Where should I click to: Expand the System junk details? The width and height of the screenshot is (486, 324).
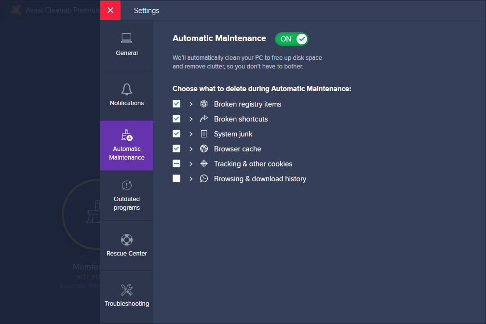(x=191, y=134)
